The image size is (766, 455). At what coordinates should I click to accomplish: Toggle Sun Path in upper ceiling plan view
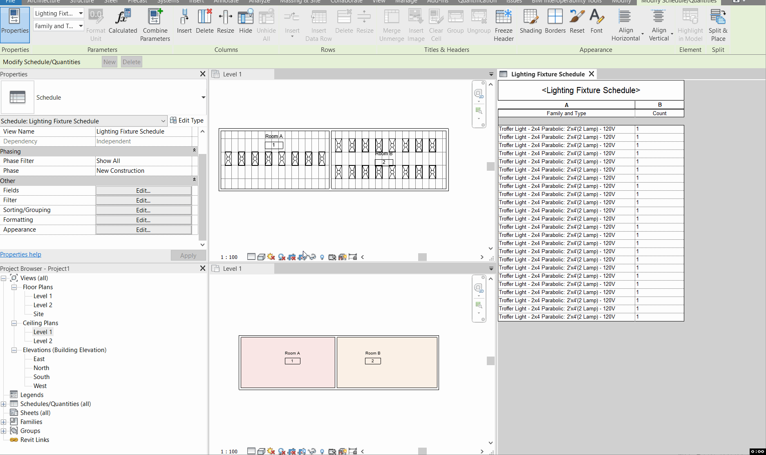(271, 257)
